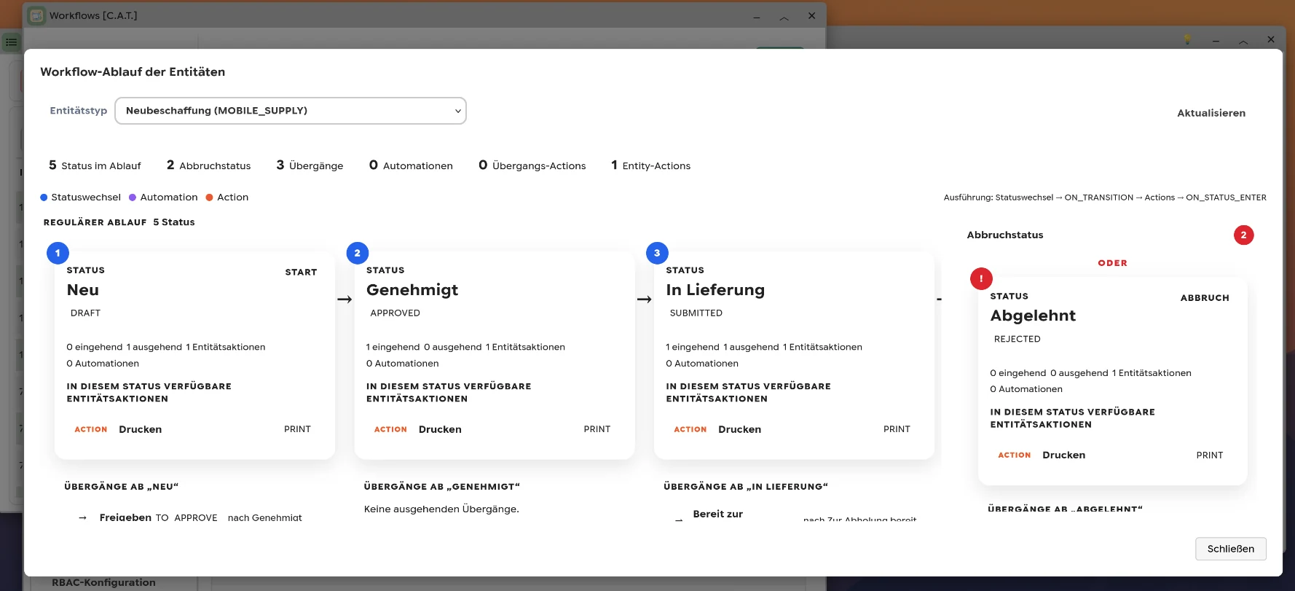This screenshot has width=1295, height=591.
Task: Open the Entitätstyp dropdown showing Neubeschaffung (MOBILE_SUPPLY)
Action: pos(291,111)
